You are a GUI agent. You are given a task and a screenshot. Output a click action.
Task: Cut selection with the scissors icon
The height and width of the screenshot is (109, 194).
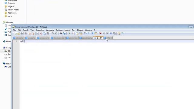(41, 33)
